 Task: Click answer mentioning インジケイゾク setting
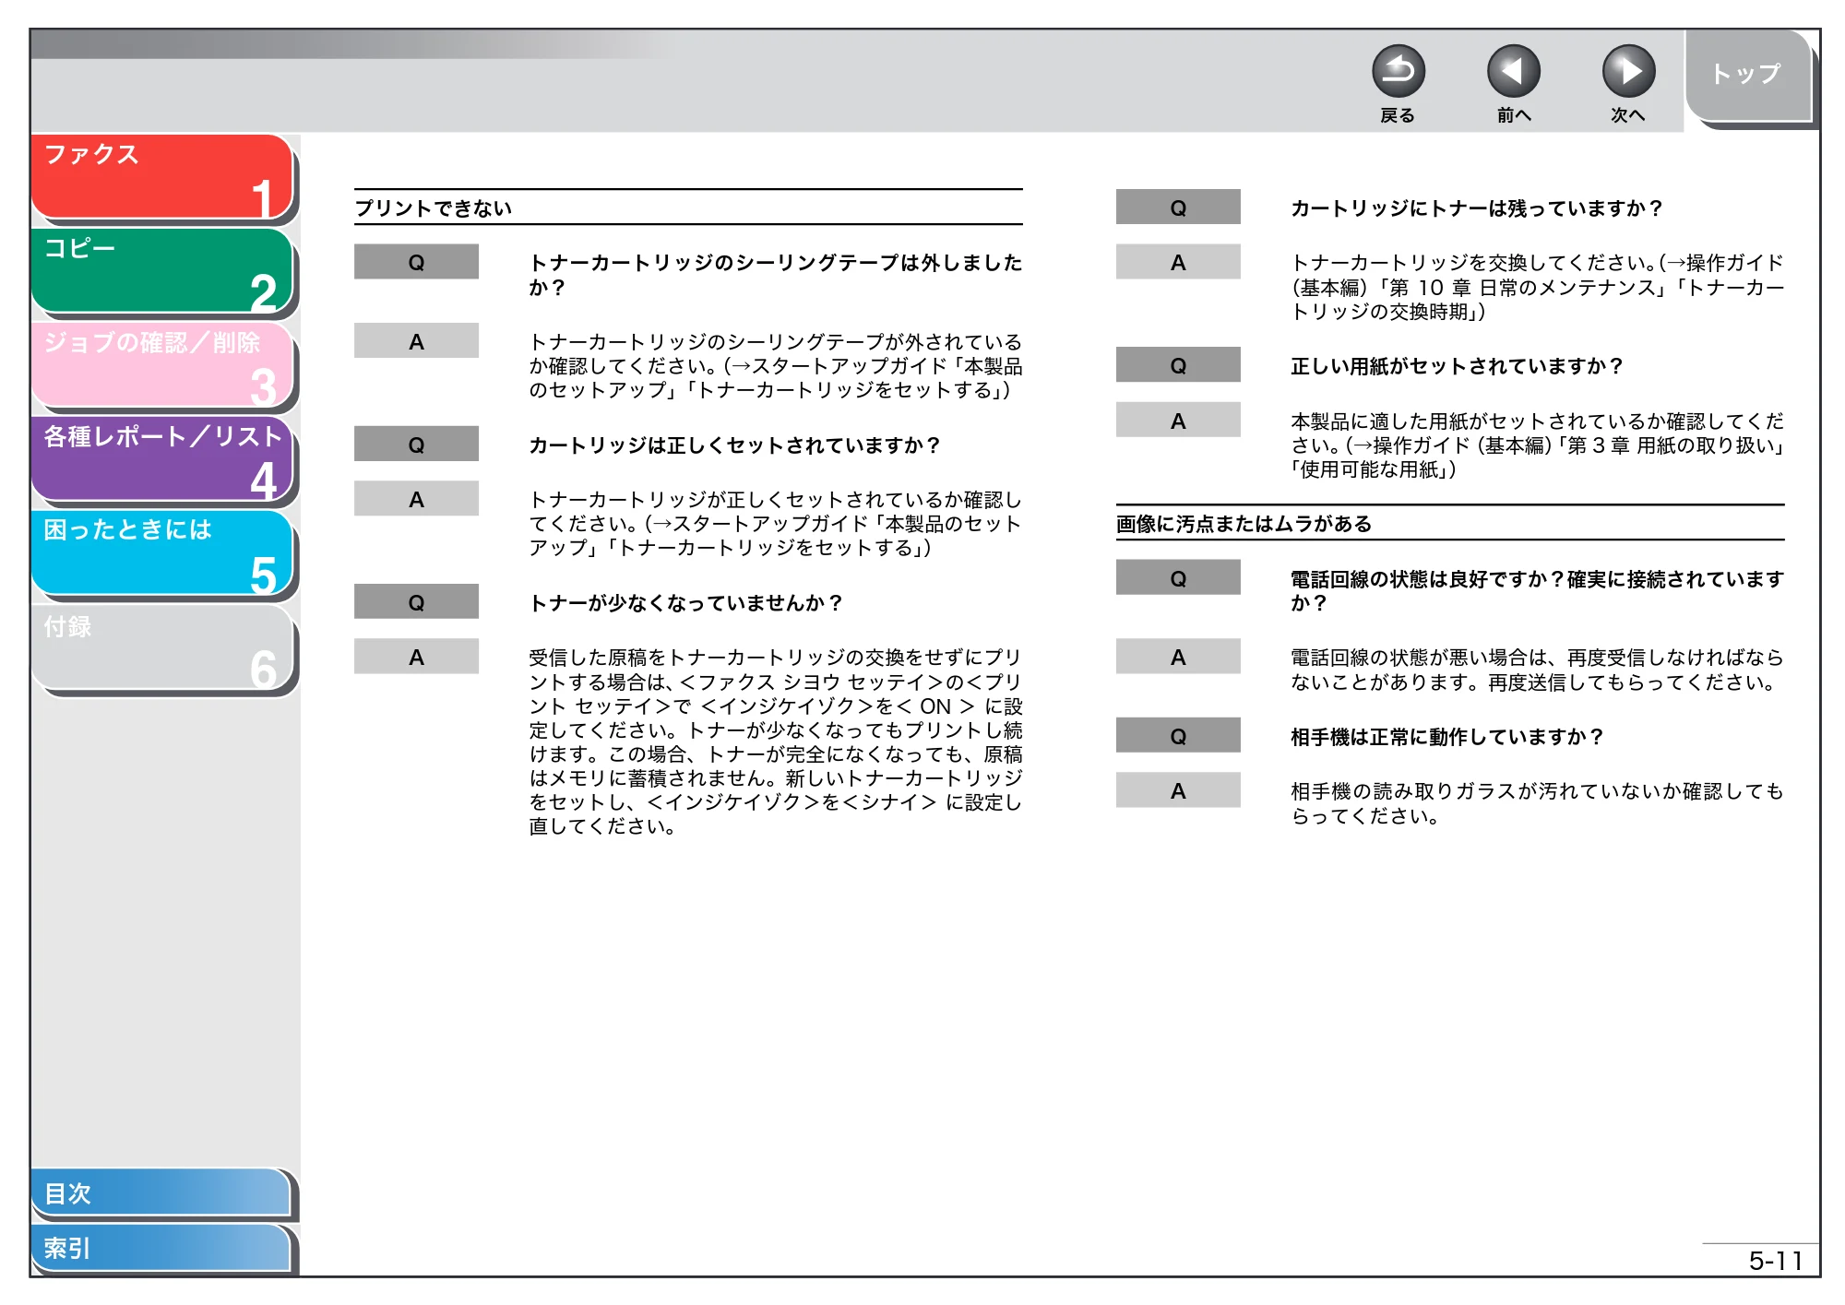[x=775, y=741]
